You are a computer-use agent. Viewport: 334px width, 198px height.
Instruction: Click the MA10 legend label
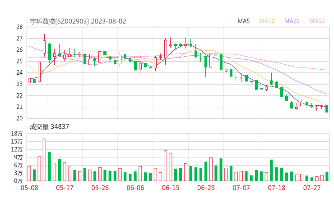[x=267, y=21]
